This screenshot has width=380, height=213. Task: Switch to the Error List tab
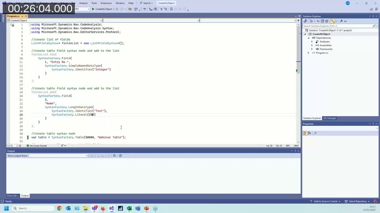coord(12,196)
